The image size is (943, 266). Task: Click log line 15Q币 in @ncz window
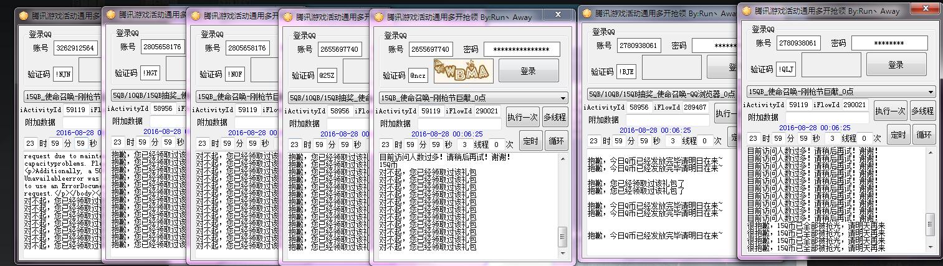click(x=388, y=164)
